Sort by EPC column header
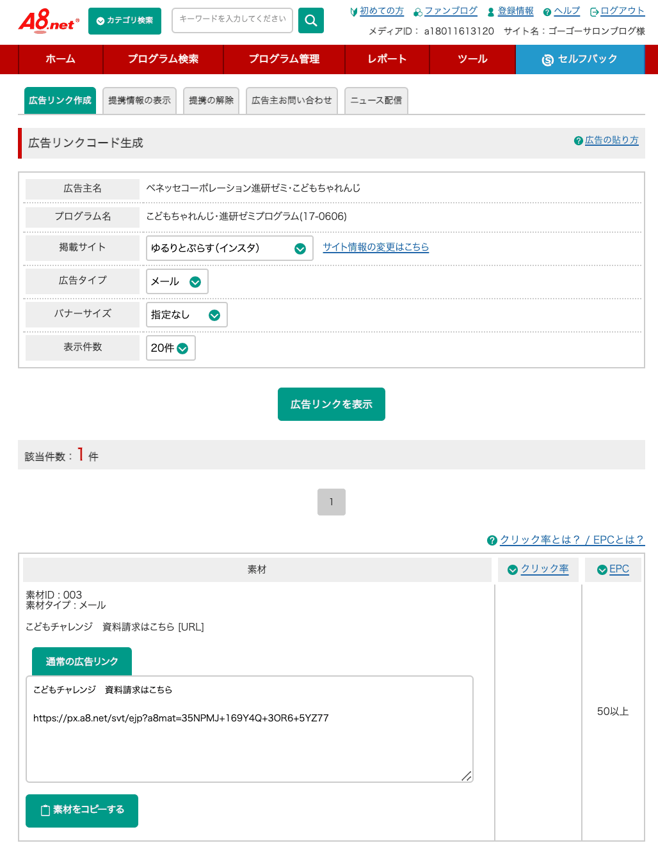Image resolution: width=658 pixels, height=857 pixels. click(x=619, y=569)
